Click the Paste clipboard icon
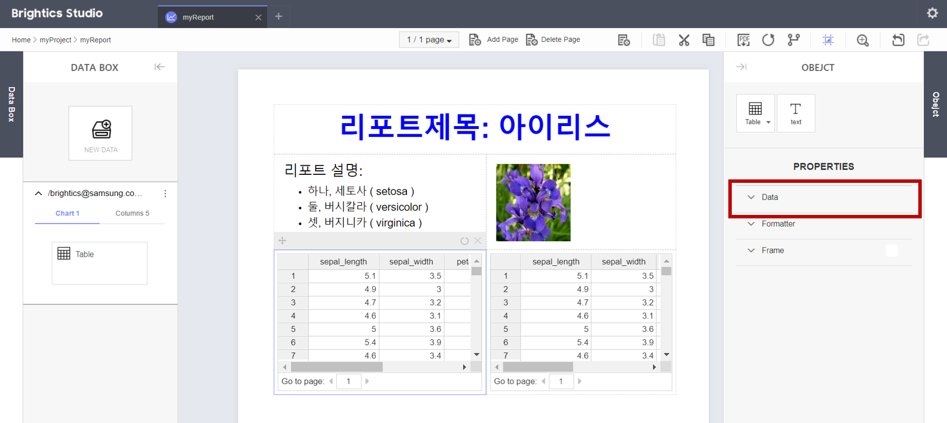 point(659,40)
